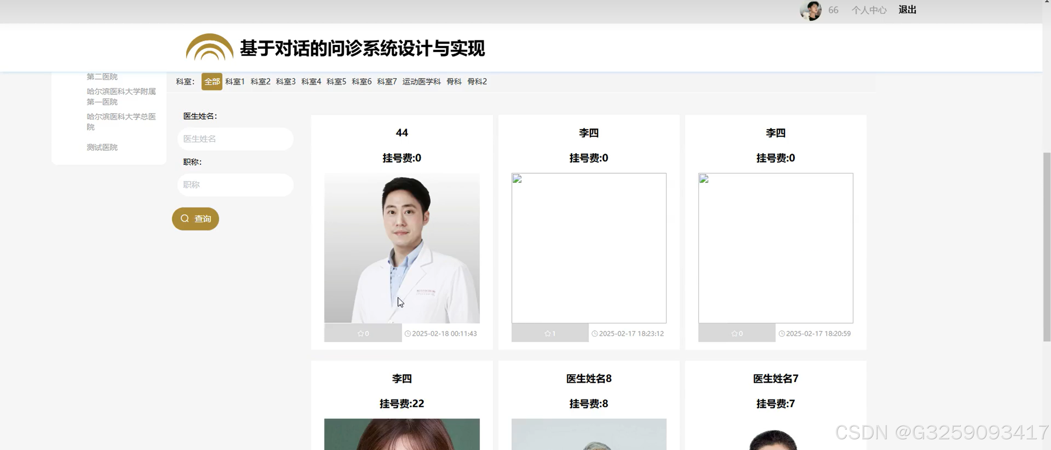The image size is (1051, 450).
Task: Filter by 骨科 department
Action: pos(454,82)
